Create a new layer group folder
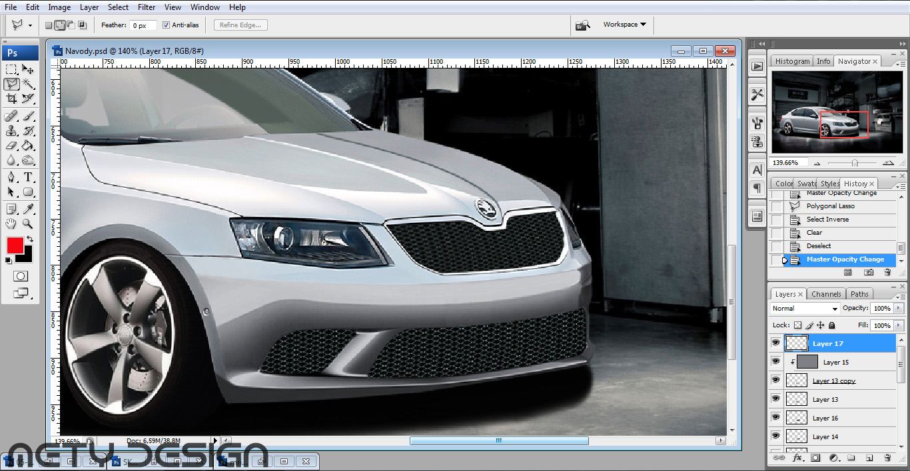The width and height of the screenshot is (910, 471). click(x=851, y=458)
